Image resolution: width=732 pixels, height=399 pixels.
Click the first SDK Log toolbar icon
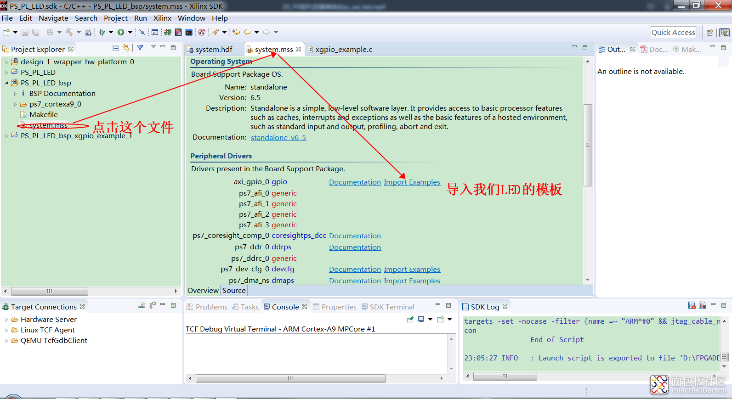pos(692,305)
